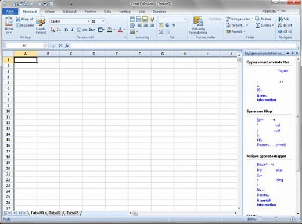
Task: Select column D header
Action: click(x=94, y=54)
